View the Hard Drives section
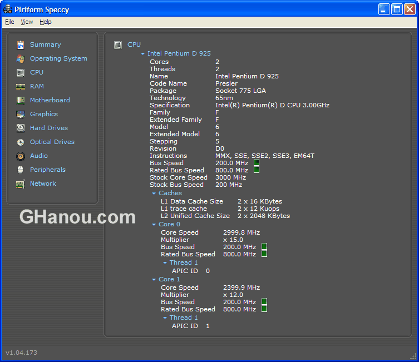The image size is (419, 362). [x=49, y=128]
